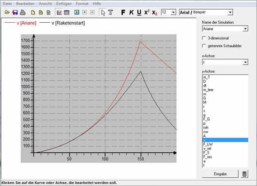Click the y-axis label 1000
The image size is (257, 186).
tap(26, 86)
